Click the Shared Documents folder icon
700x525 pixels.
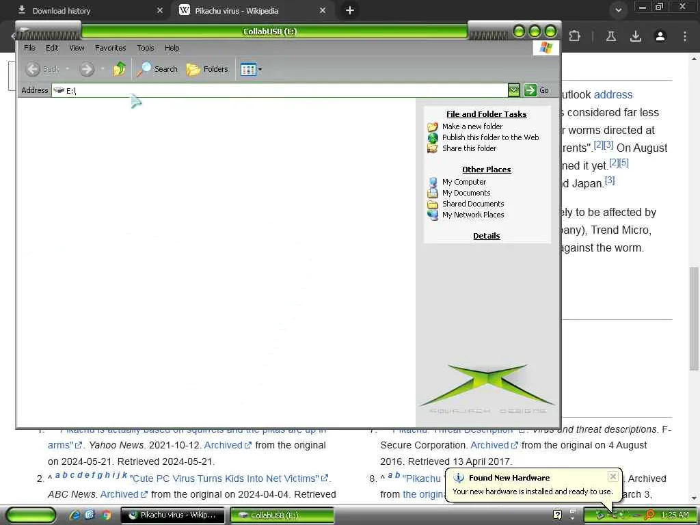433,204
